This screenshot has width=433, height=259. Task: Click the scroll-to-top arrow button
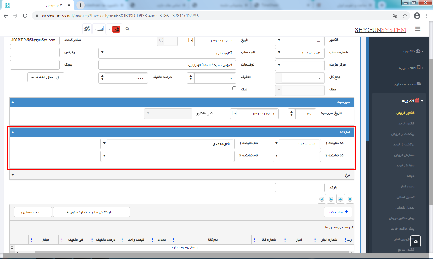tap(415, 241)
